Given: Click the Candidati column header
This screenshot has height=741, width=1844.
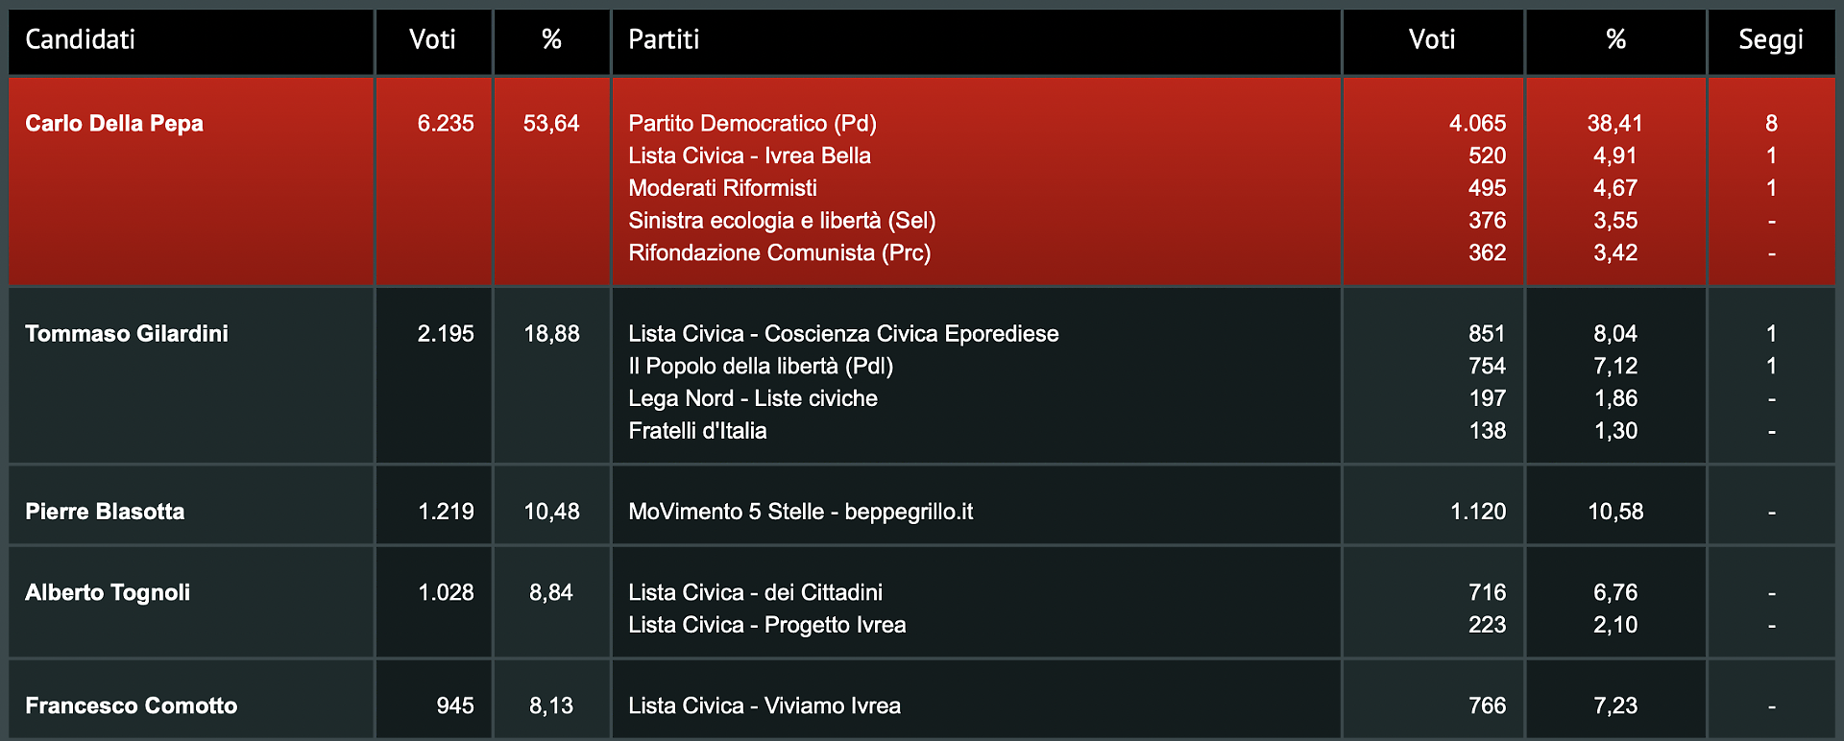Looking at the screenshot, I should coord(80,39).
